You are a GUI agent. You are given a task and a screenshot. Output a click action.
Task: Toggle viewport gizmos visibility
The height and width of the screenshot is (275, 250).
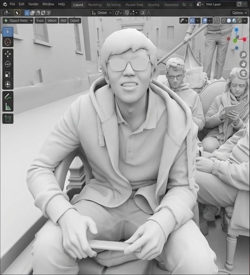coord(192,21)
